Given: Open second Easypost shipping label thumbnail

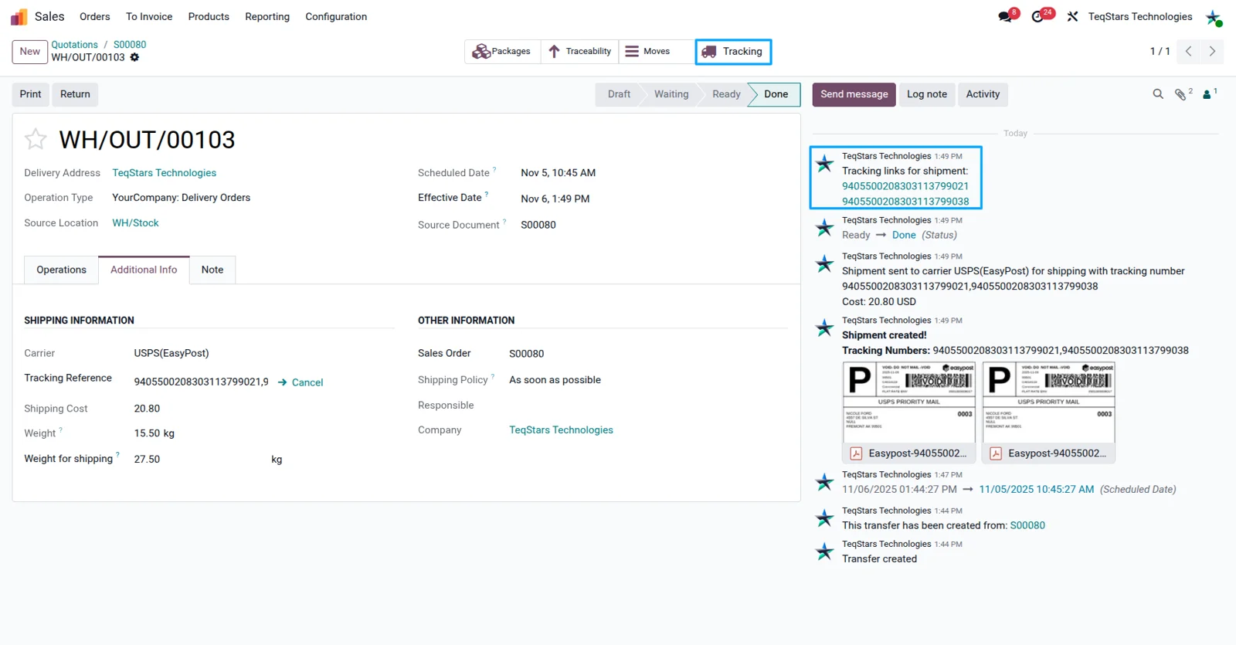Looking at the screenshot, I should click(1048, 402).
